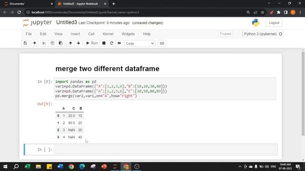Rename notebook by clicking Untitled3 title
The width and height of the screenshot is (305, 171).
[x=67, y=22]
